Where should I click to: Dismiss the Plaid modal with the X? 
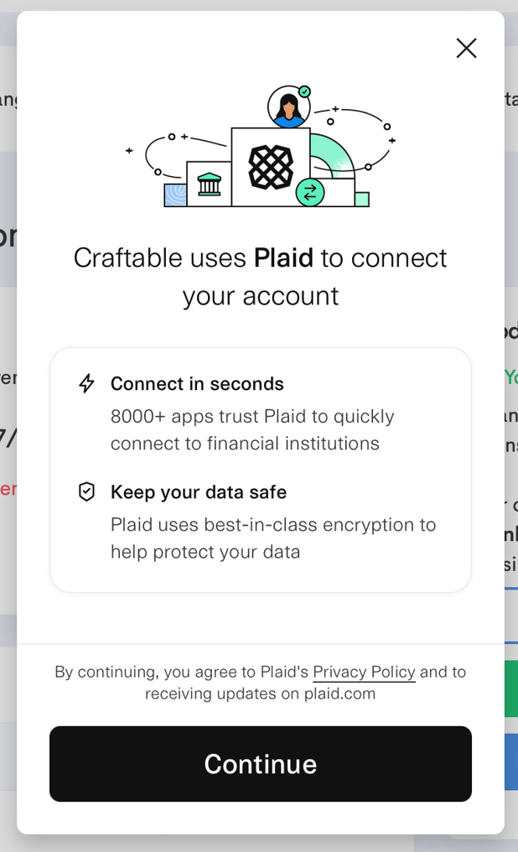(466, 48)
